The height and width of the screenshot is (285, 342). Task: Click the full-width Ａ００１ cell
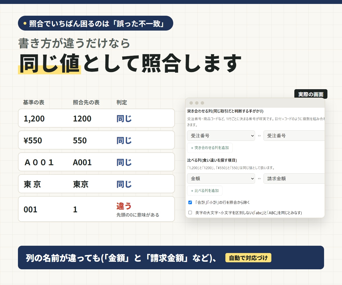click(x=39, y=162)
